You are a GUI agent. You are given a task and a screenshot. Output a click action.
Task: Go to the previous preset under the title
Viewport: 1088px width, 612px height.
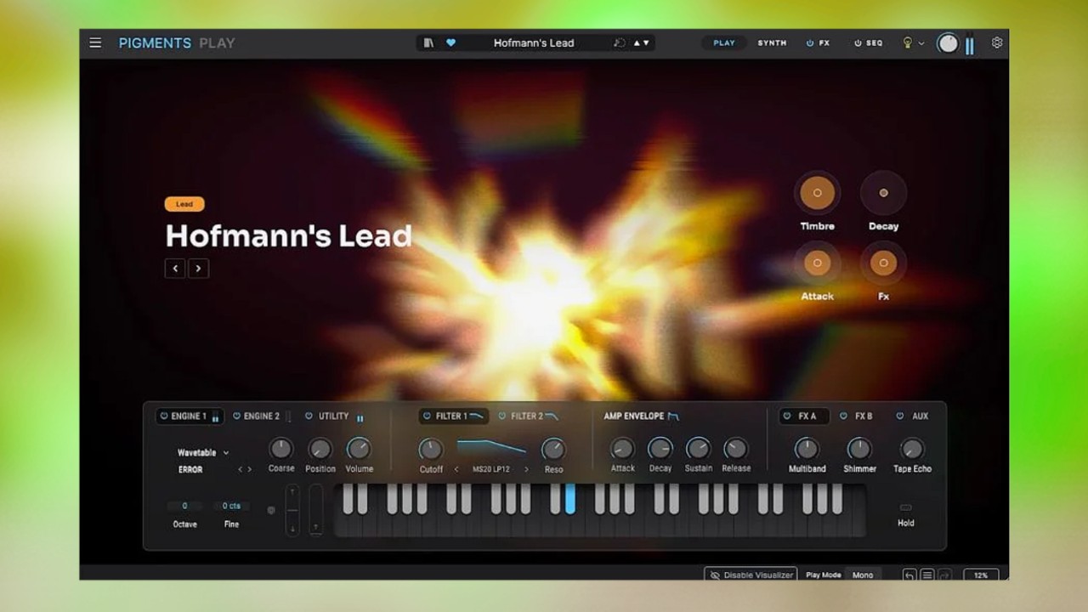click(x=175, y=269)
